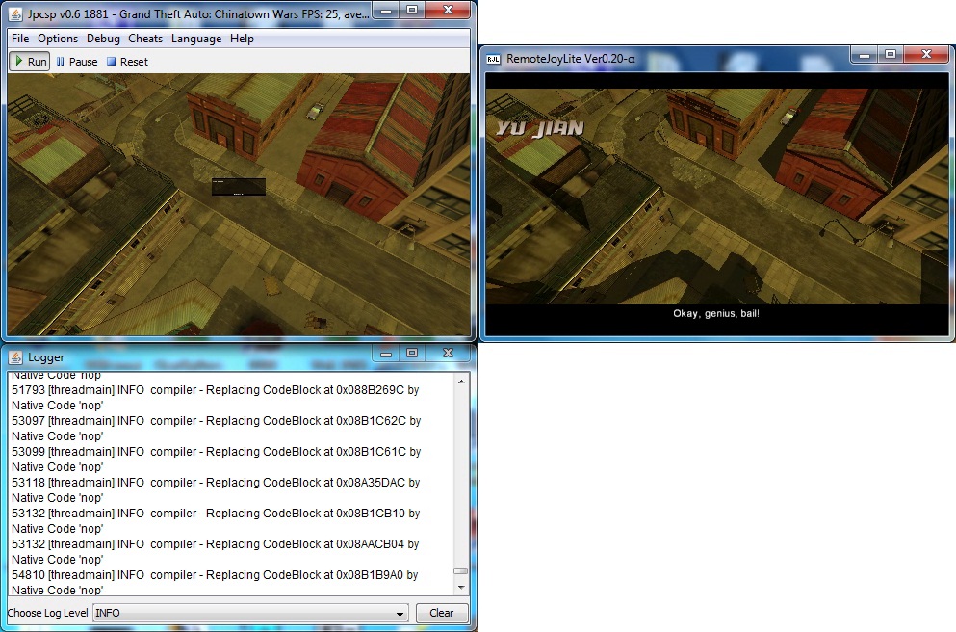Minimize the Logger window
The width and height of the screenshot is (956, 632).
click(x=386, y=354)
